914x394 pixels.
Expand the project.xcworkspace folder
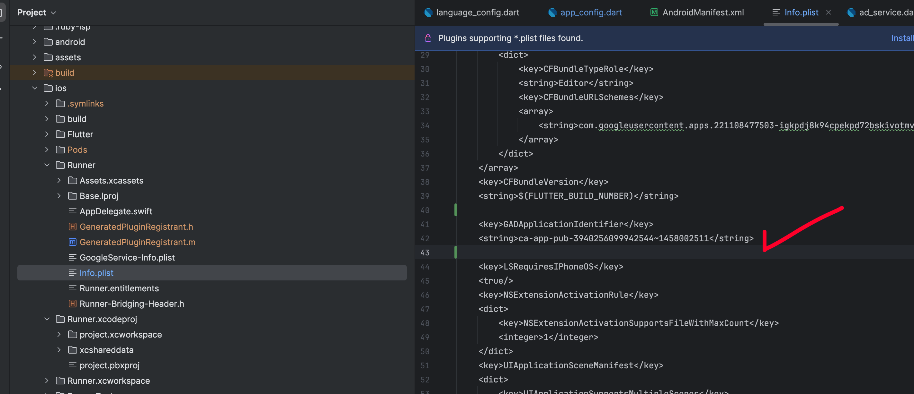click(59, 334)
